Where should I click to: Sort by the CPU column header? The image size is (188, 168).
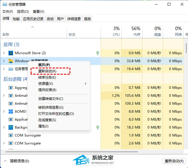[111, 32]
